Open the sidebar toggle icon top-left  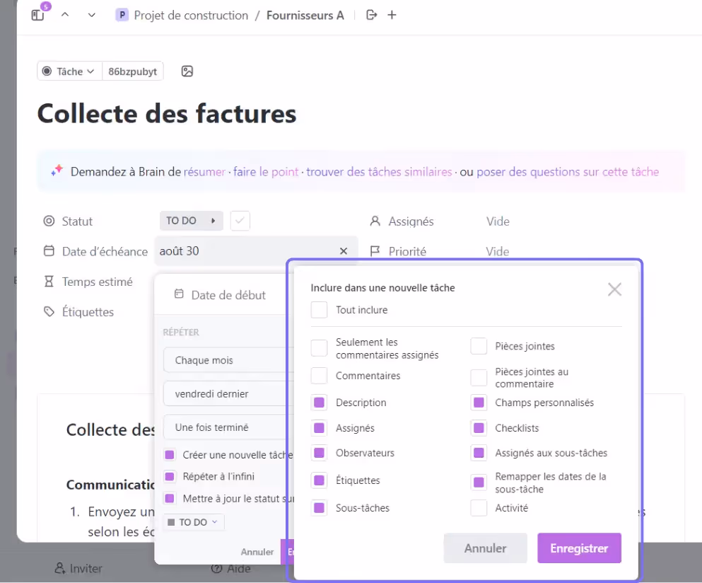point(37,15)
